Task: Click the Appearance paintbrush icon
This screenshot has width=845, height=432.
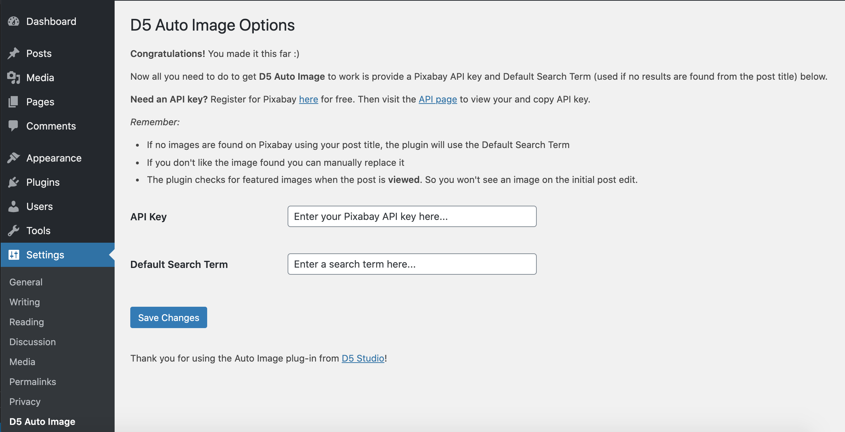Action: point(14,158)
